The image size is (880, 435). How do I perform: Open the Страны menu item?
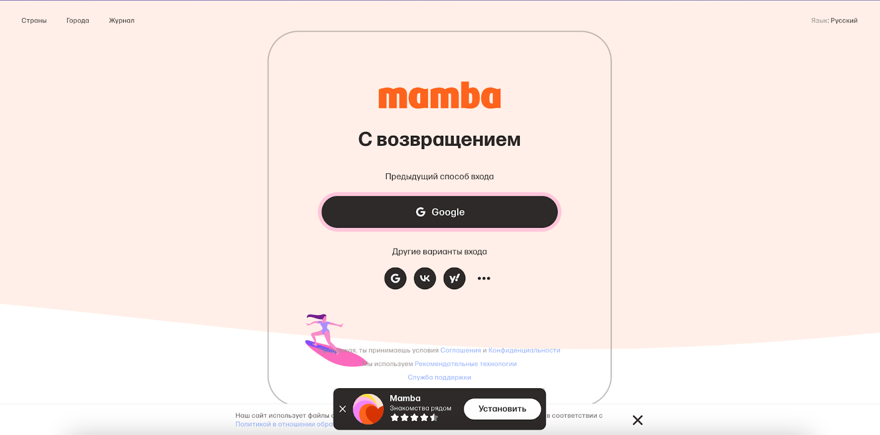tap(34, 20)
